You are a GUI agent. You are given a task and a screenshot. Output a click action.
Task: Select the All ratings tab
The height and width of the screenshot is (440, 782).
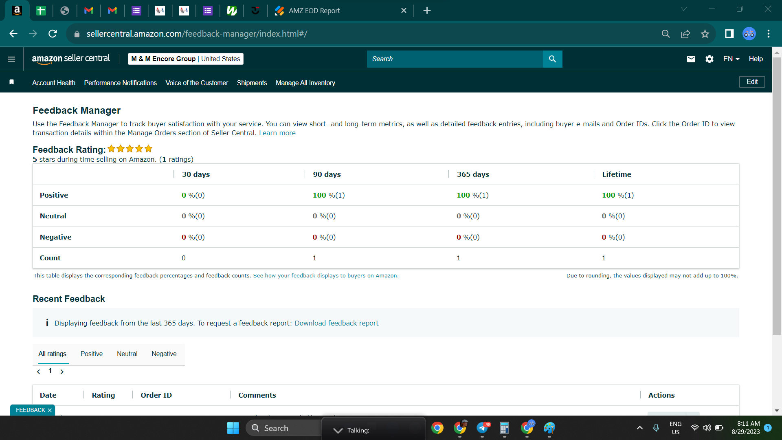click(x=52, y=354)
